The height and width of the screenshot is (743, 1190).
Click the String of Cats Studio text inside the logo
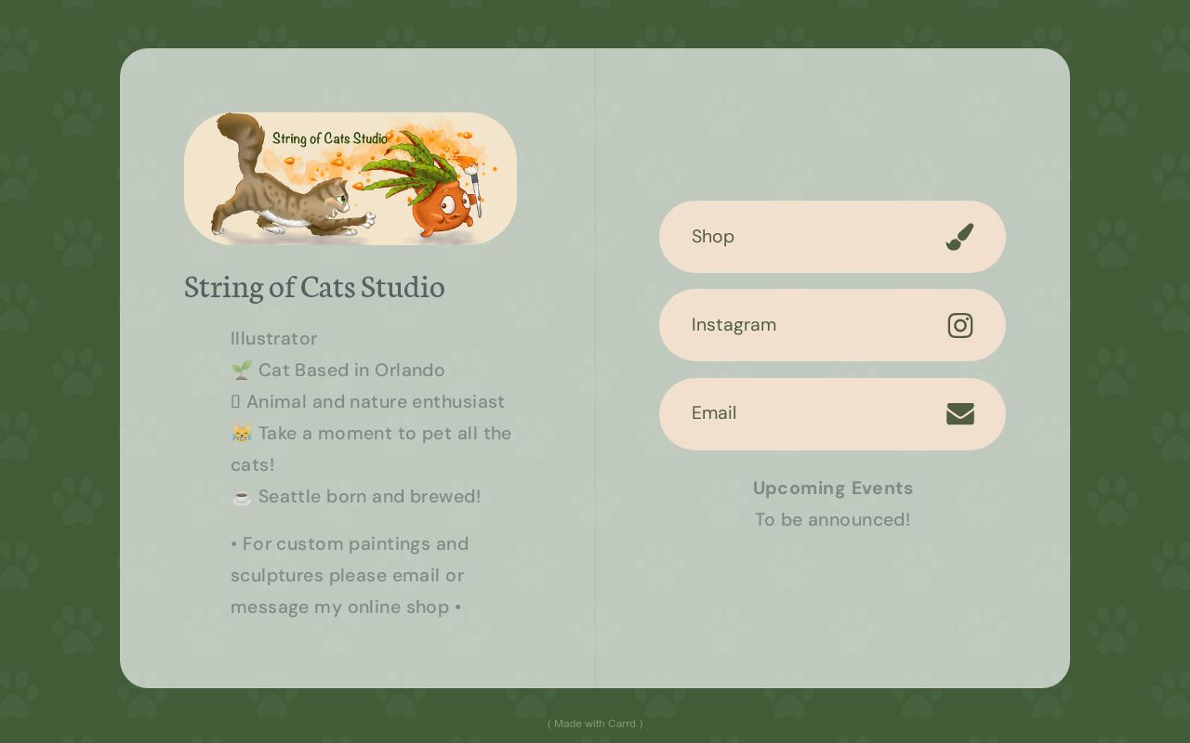330,138
